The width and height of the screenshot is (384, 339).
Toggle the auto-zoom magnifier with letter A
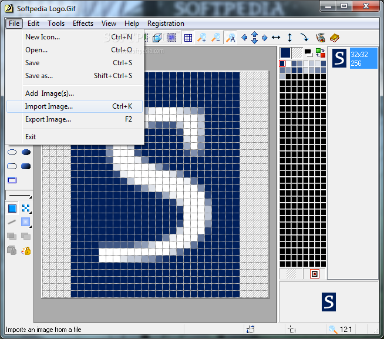click(x=230, y=38)
